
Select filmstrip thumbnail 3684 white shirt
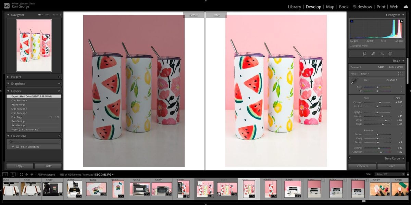96,189
